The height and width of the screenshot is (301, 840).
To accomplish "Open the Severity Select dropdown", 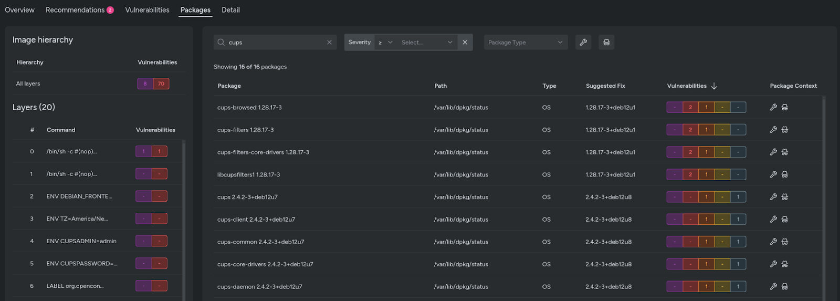I will [426, 43].
